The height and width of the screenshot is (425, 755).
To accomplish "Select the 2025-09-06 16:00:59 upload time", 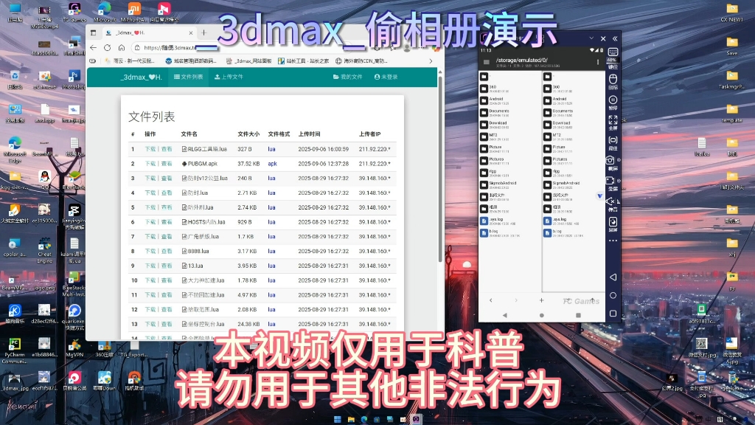I will (323, 149).
